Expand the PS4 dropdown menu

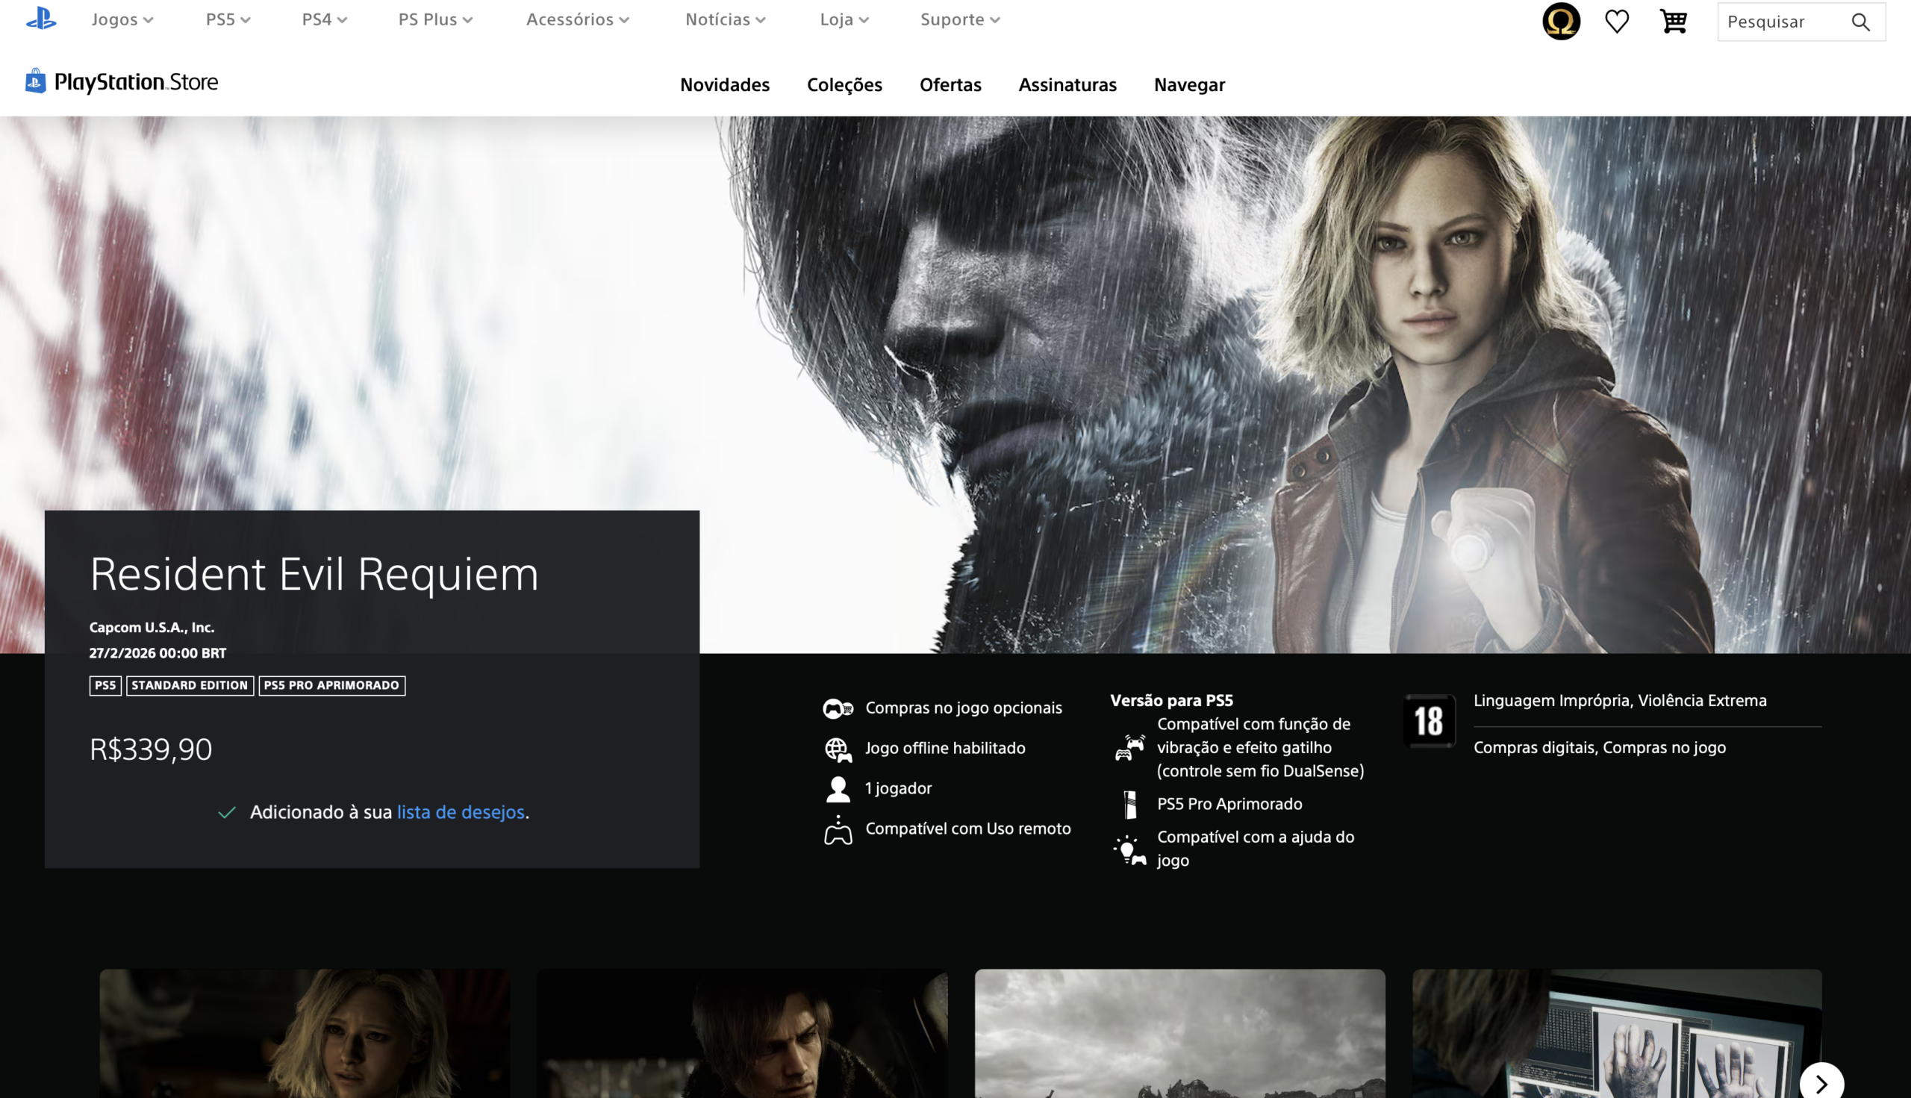coord(324,19)
